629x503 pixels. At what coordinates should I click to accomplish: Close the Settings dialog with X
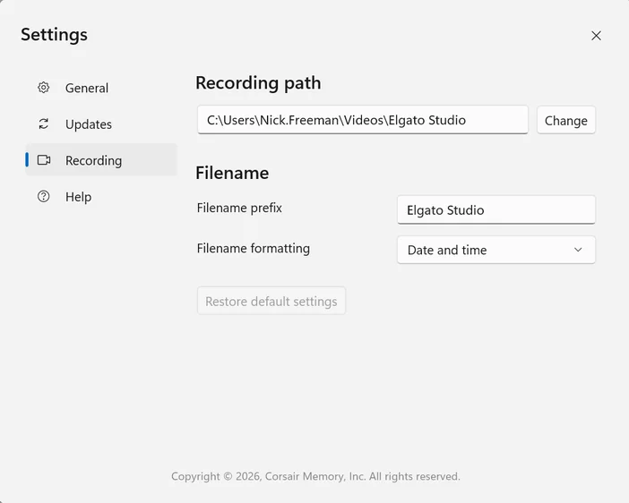coord(596,36)
